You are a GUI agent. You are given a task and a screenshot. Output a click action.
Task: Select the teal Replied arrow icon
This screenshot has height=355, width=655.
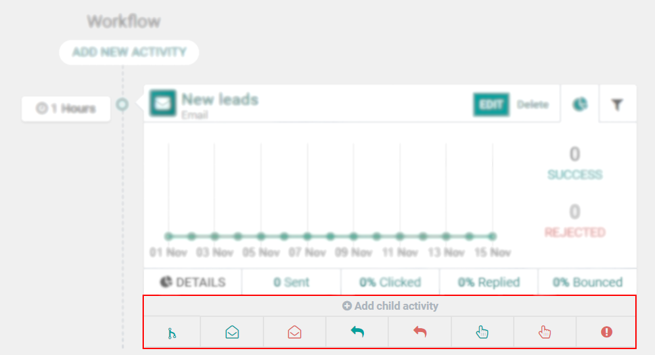coord(357,333)
